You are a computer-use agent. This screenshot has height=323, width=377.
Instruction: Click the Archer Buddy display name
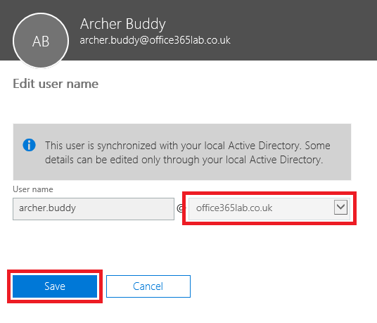coord(123,24)
